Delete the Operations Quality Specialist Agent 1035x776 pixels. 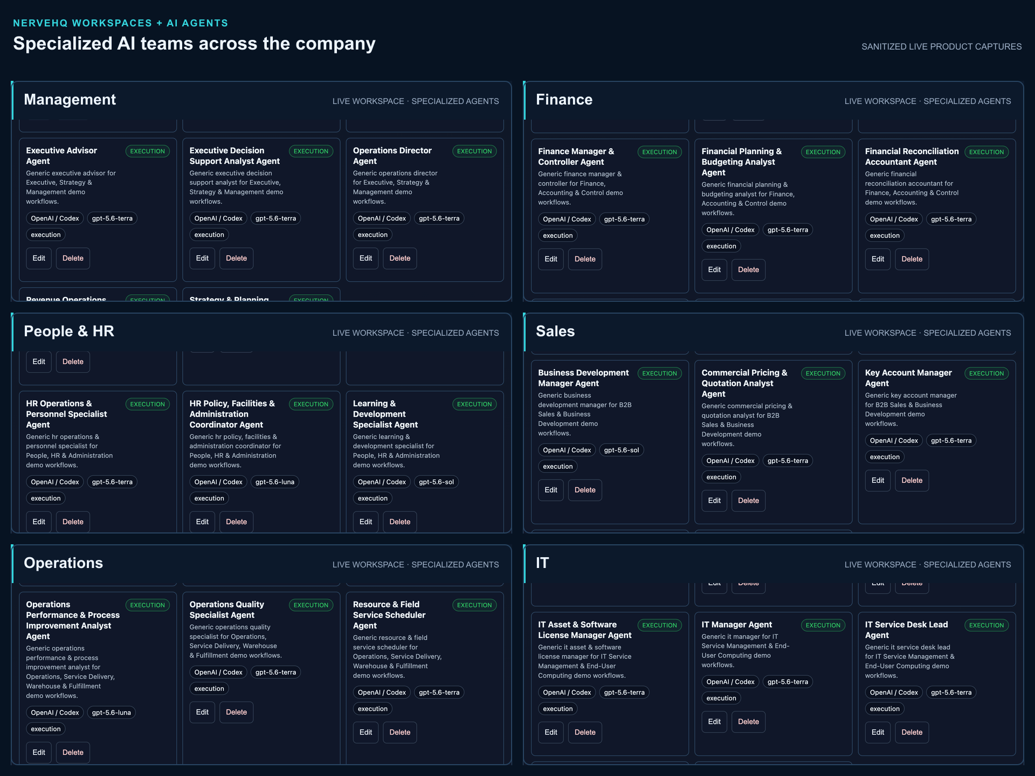pos(236,712)
